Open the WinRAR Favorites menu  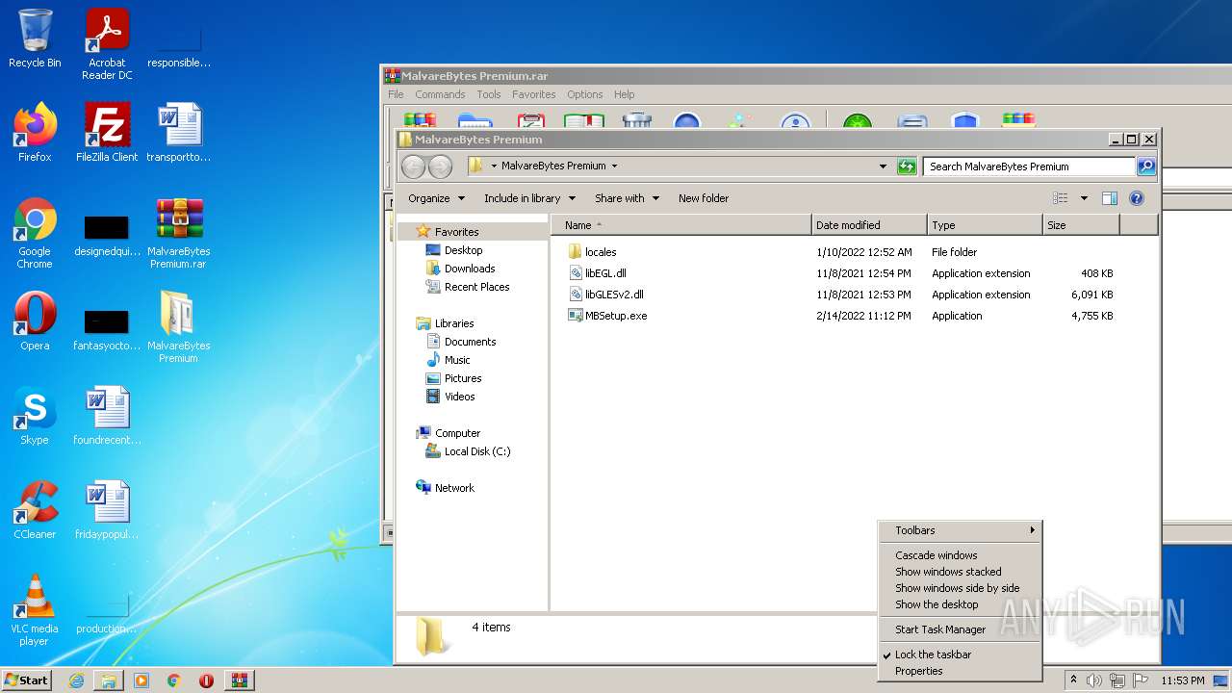pyautogui.click(x=534, y=94)
